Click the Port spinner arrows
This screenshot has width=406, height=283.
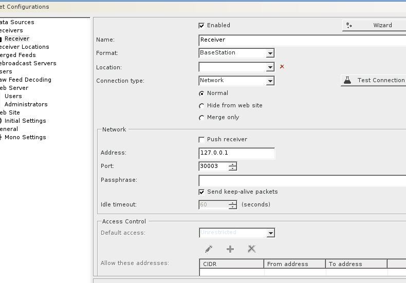click(x=232, y=166)
